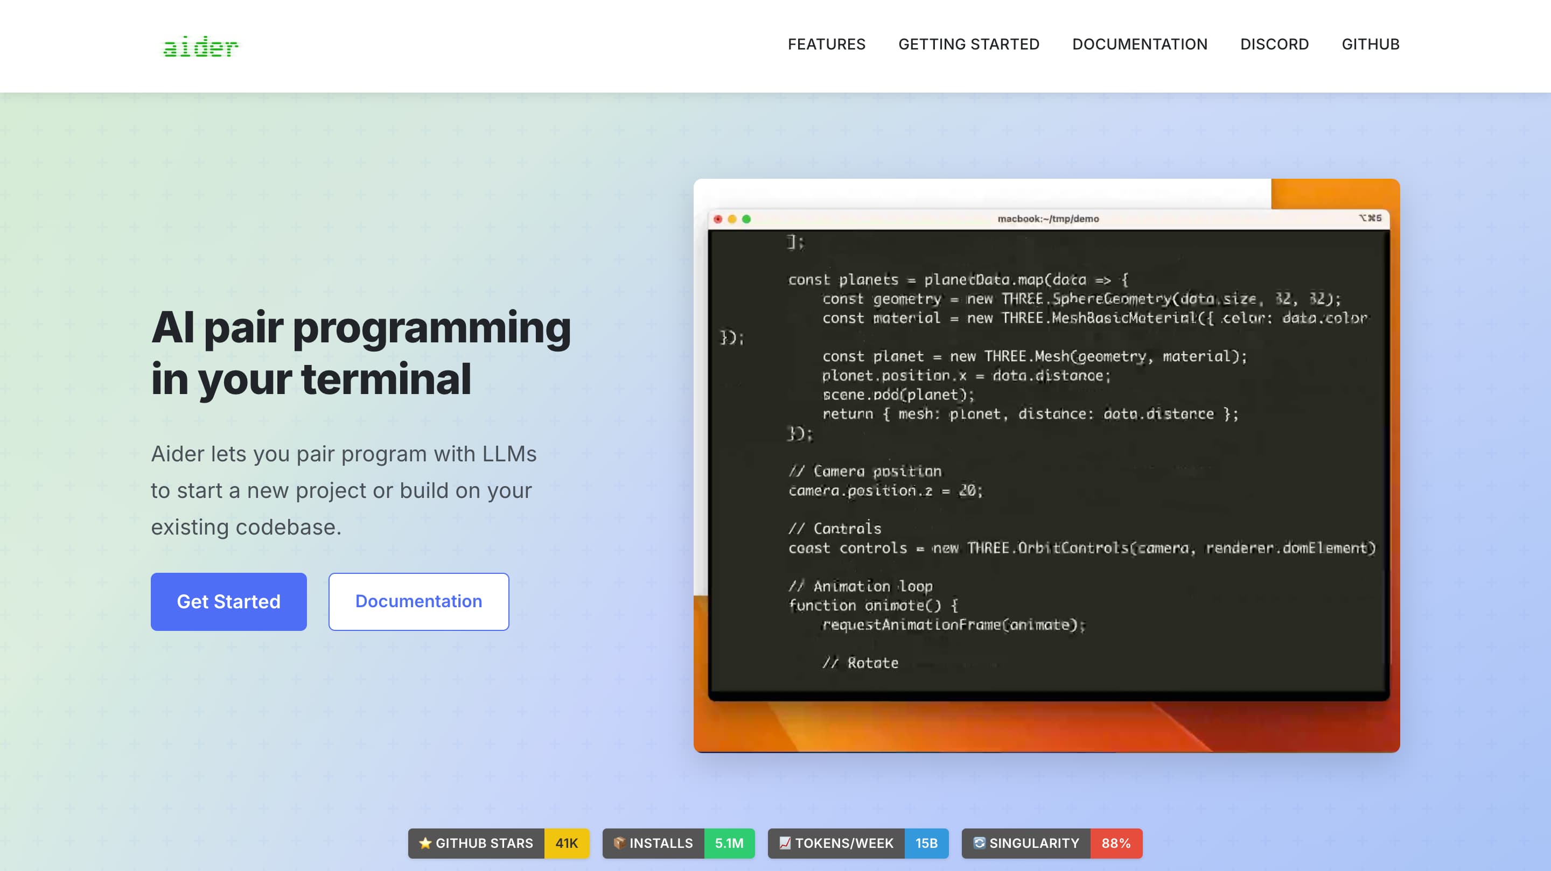Click the star icon on the GitHub Stars badge
Image resolution: width=1551 pixels, height=871 pixels.
click(x=425, y=842)
